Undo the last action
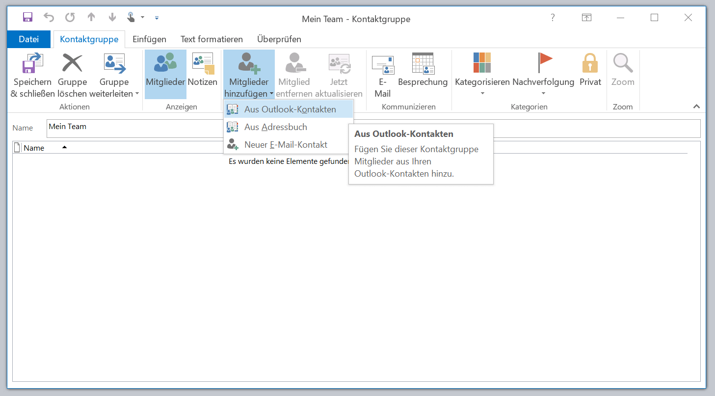The image size is (715, 396). coord(49,18)
